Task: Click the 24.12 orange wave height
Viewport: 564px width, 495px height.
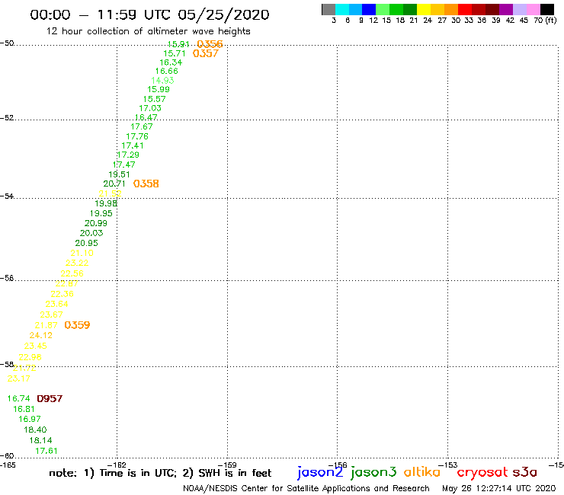Action: 40,335
